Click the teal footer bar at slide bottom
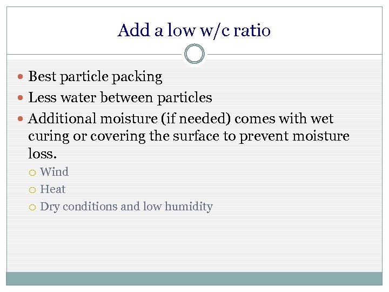 coord(194,278)
